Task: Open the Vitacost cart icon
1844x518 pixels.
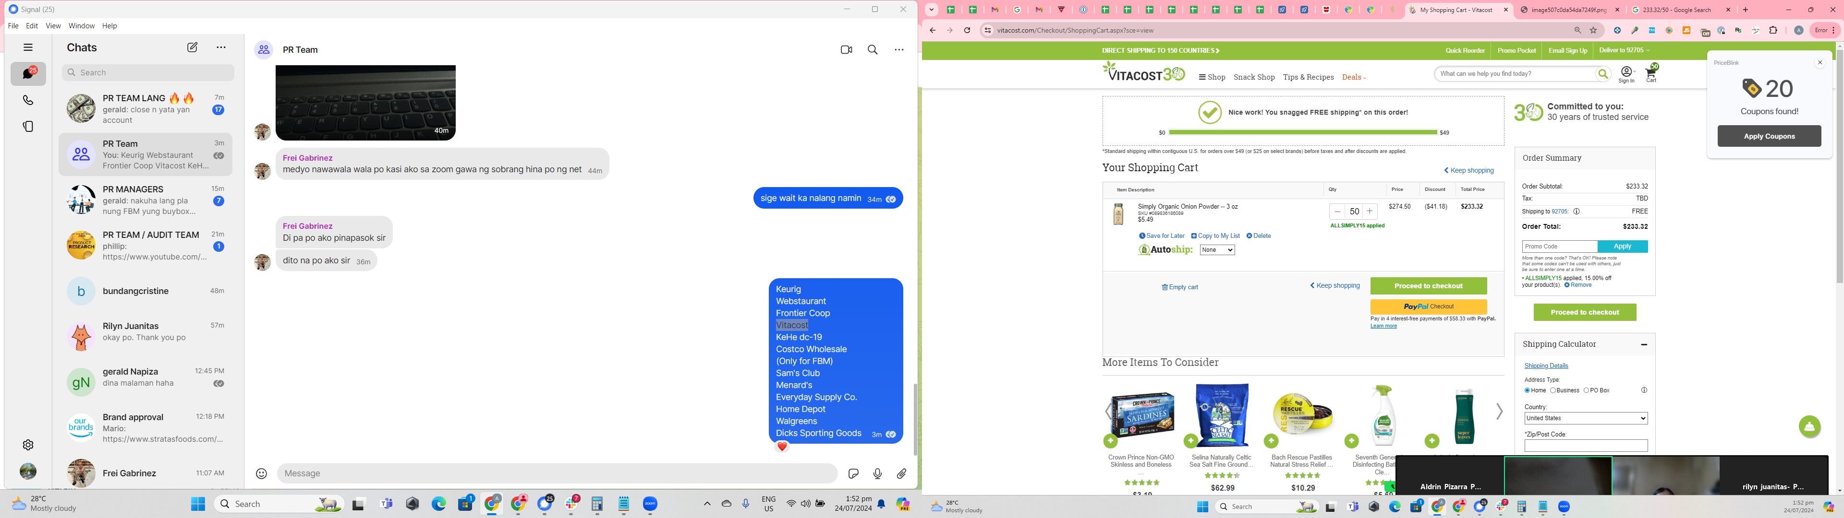Action: point(1651,73)
